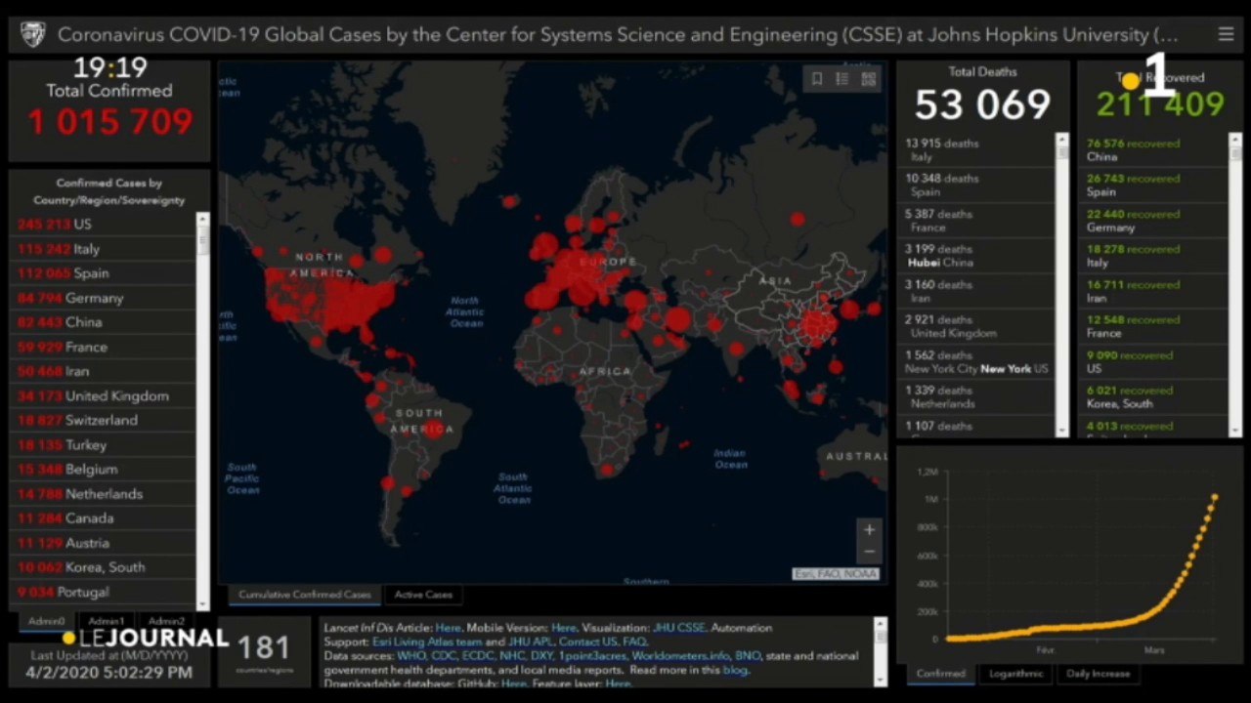1251x703 pixels.
Task: Select China in the confirmed cases list
Action: coord(103,322)
